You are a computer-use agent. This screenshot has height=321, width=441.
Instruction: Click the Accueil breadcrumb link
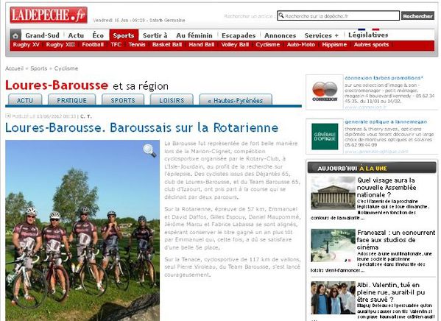pyautogui.click(x=14, y=68)
